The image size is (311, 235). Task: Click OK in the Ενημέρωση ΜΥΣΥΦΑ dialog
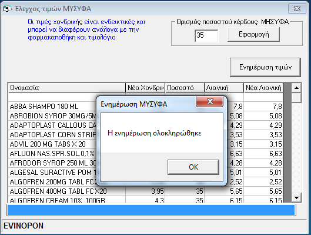(x=193, y=167)
